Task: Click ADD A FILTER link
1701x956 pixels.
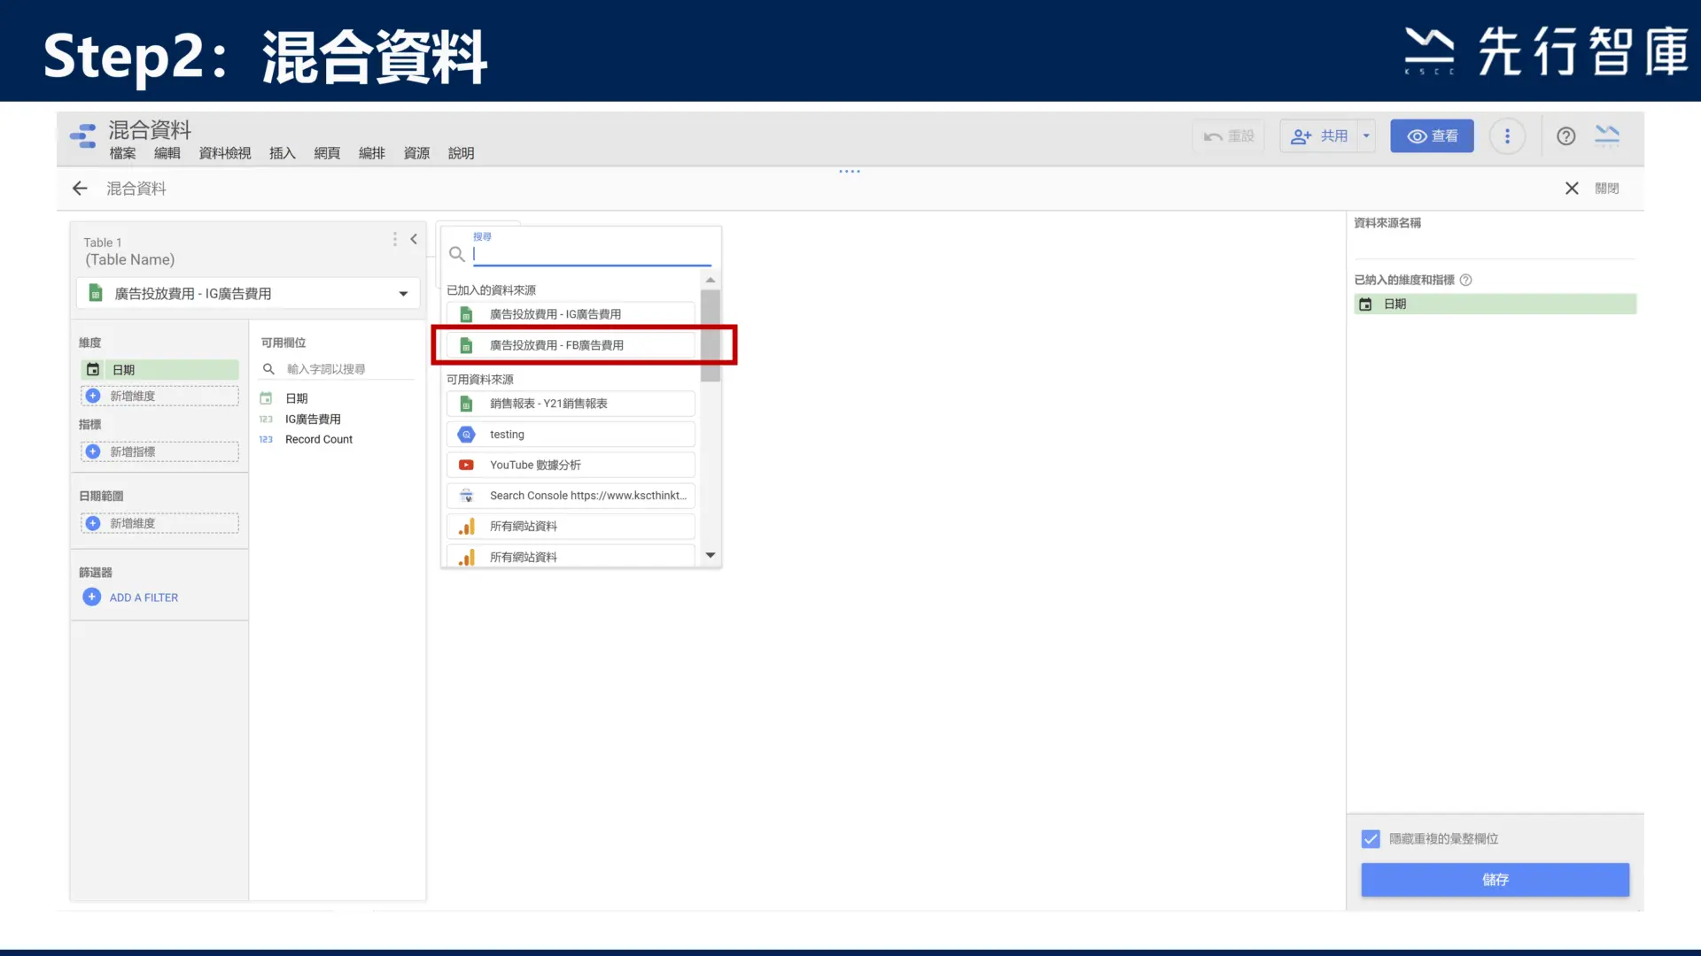Action: tap(144, 597)
